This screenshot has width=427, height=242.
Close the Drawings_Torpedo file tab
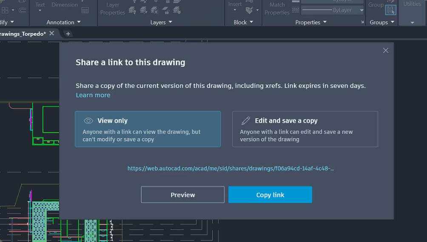[x=52, y=33]
